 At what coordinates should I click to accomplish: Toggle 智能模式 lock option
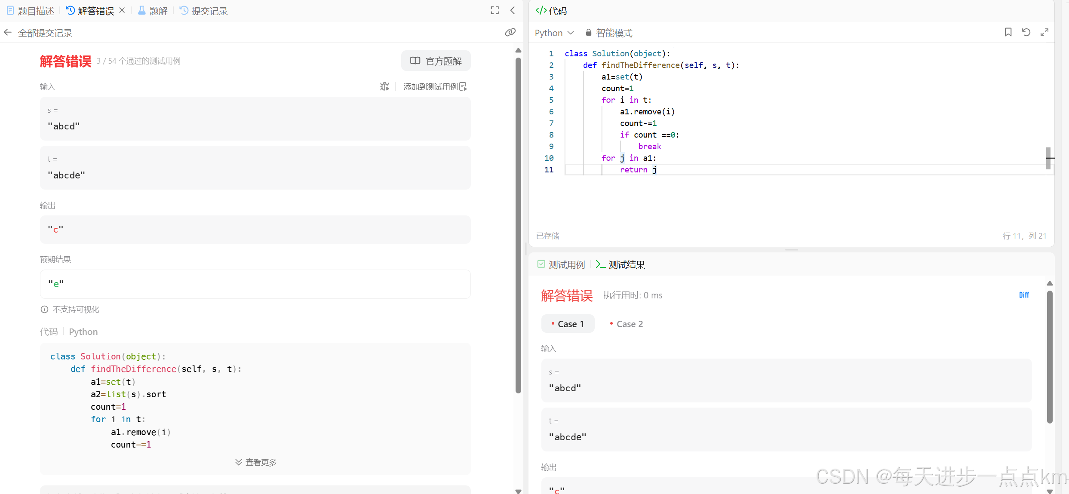pos(609,33)
